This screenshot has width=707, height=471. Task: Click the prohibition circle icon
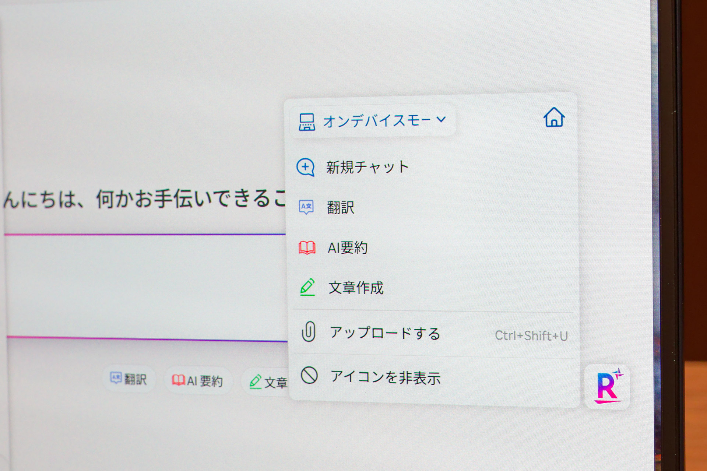(309, 376)
